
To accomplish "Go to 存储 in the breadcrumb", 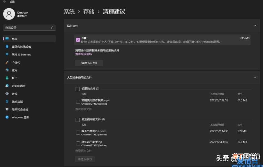I will click(x=89, y=12).
